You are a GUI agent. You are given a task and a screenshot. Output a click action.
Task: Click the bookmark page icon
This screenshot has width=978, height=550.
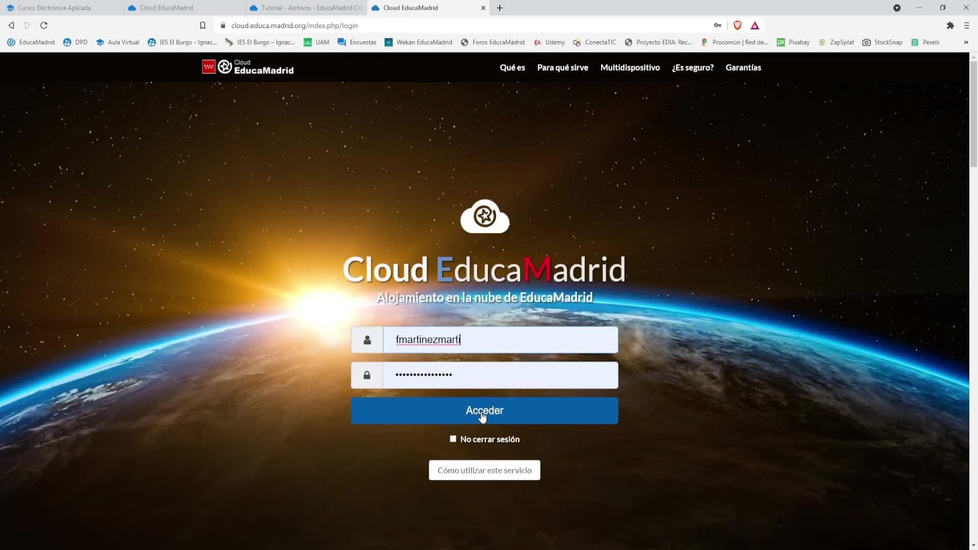click(202, 25)
